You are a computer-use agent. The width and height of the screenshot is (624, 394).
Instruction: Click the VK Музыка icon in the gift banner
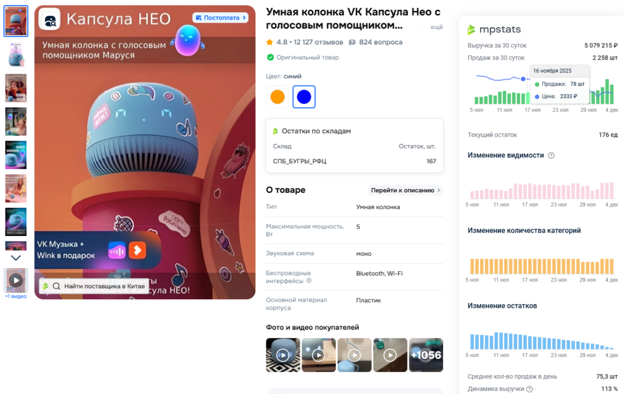click(116, 251)
